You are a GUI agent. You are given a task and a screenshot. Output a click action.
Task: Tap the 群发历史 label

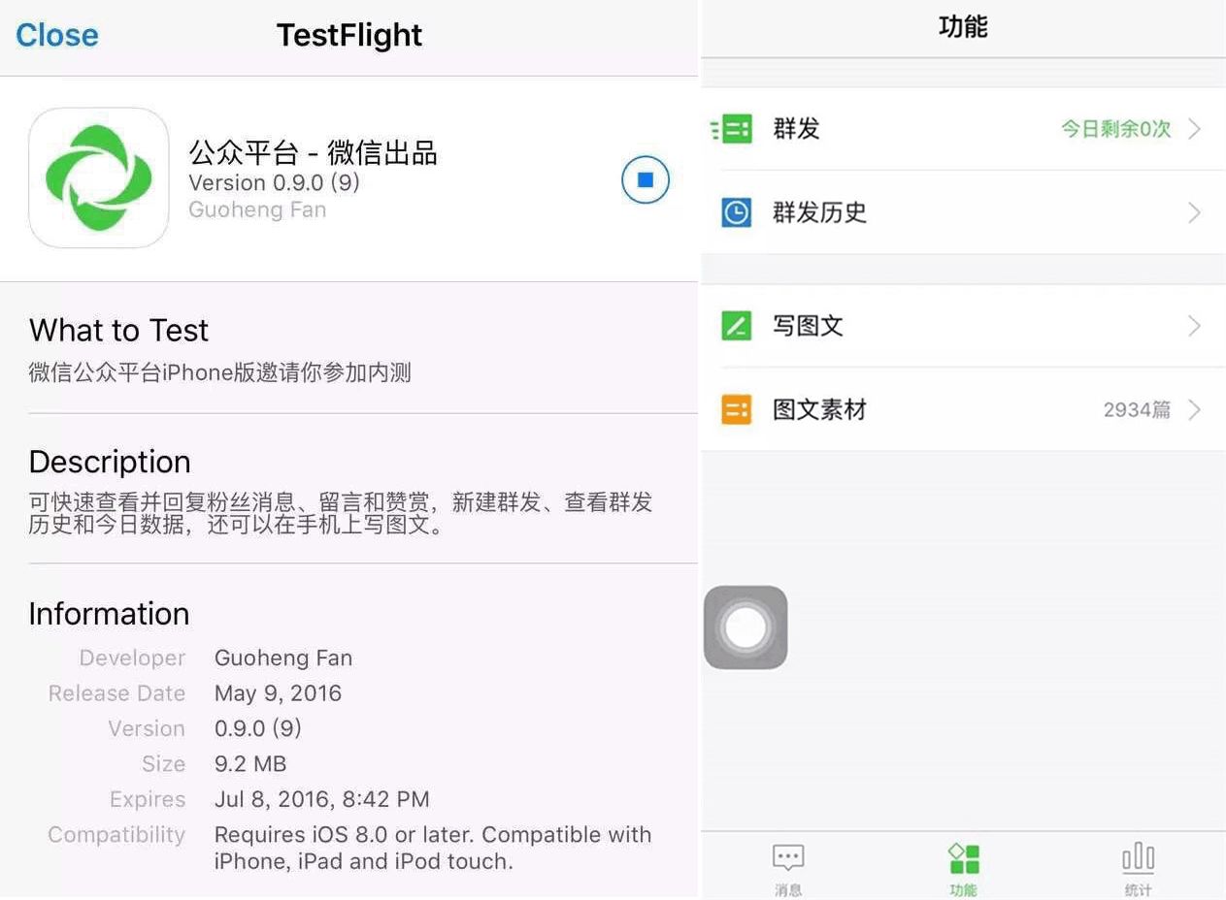(x=819, y=212)
